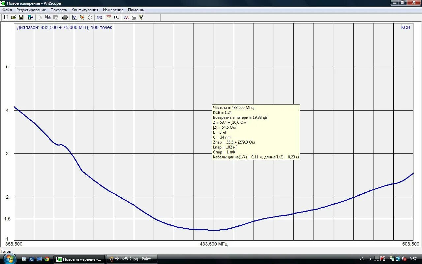Save the current measurement
Screen dimensions: 422x264
[x=21, y=17]
